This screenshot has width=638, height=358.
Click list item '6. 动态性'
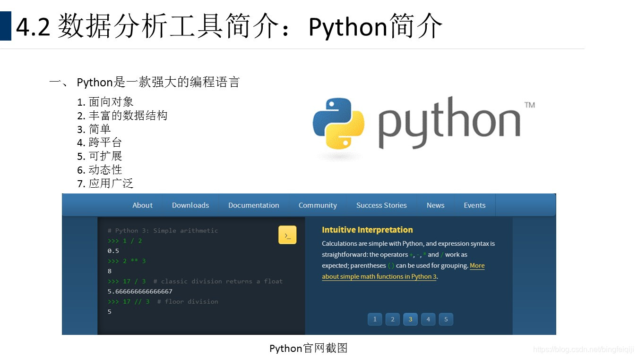click(x=100, y=170)
